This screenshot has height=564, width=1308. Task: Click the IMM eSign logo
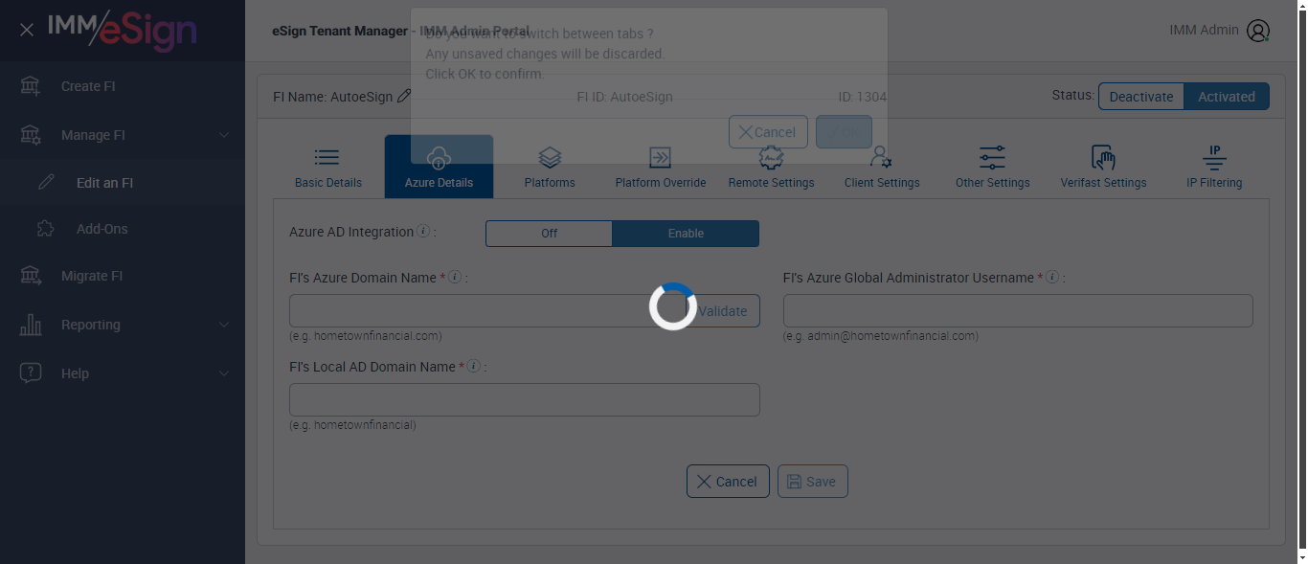(x=123, y=30)
